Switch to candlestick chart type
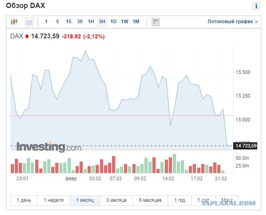266x215 pixels. pos(14,22)
